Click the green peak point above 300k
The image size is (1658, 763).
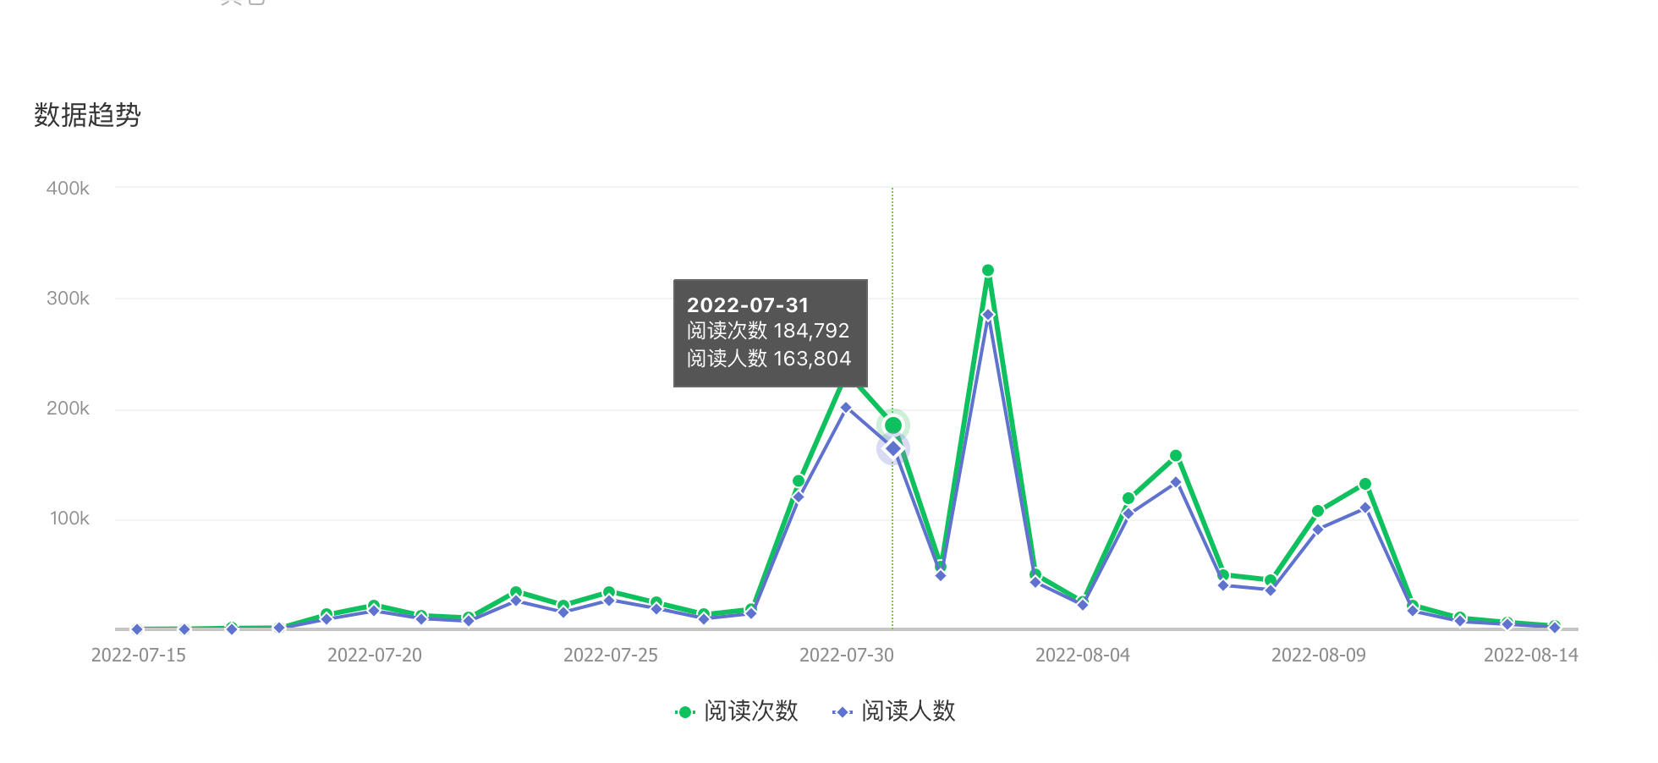click(988, 271)
